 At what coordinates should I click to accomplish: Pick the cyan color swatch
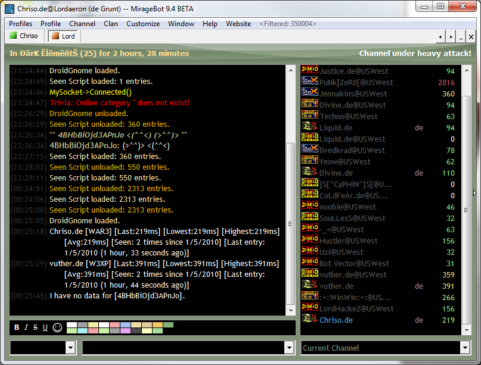click(82, 330)
